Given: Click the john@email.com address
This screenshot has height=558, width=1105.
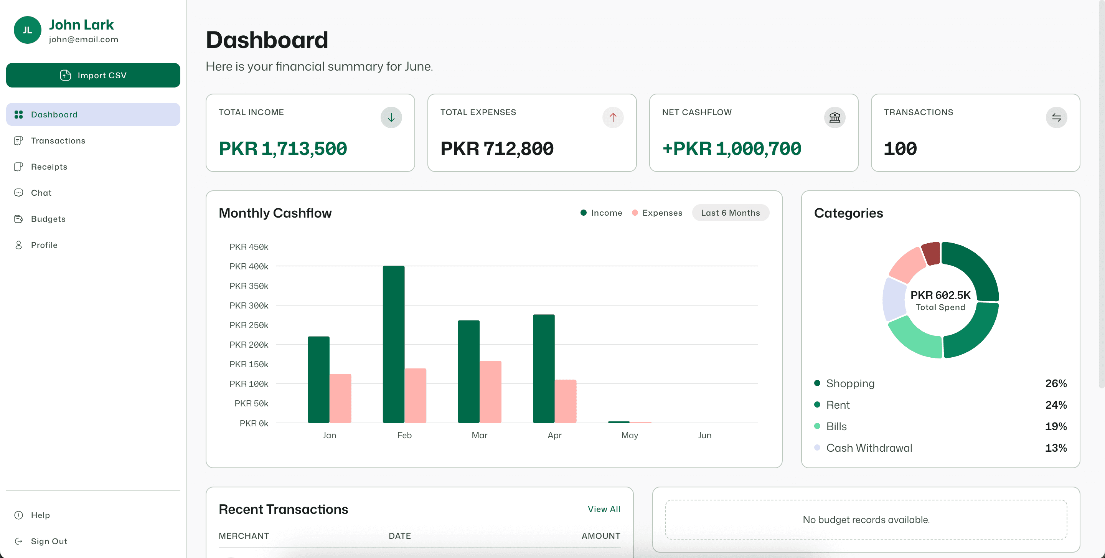Looking at the screenshot, I should coord(84,40).
